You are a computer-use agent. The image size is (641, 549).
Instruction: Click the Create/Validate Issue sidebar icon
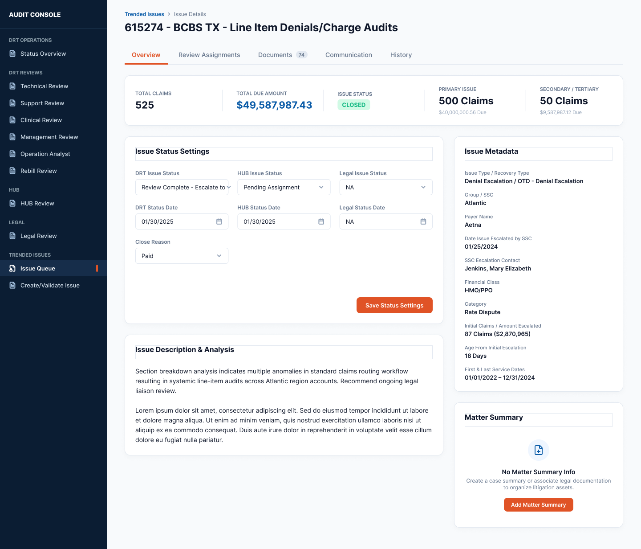pos(12,285)
